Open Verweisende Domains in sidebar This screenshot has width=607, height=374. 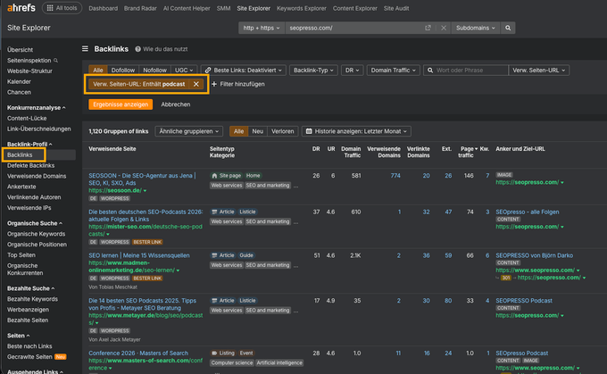click(x=37, y=176)
